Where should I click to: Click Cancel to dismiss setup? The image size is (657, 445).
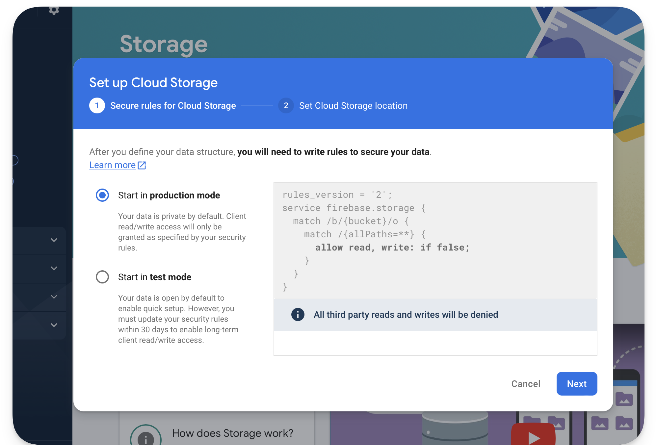(526, 383)
